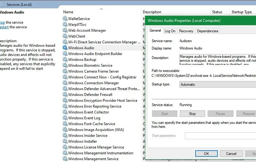Screen dimensions: 256x162
Task: Click the Windows Installer service icon
Action: [x=65, y=141]
